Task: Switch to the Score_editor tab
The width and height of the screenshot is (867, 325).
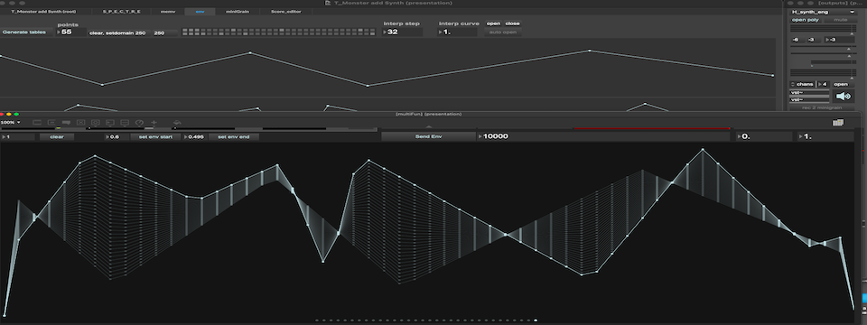Action: [286, 11]
